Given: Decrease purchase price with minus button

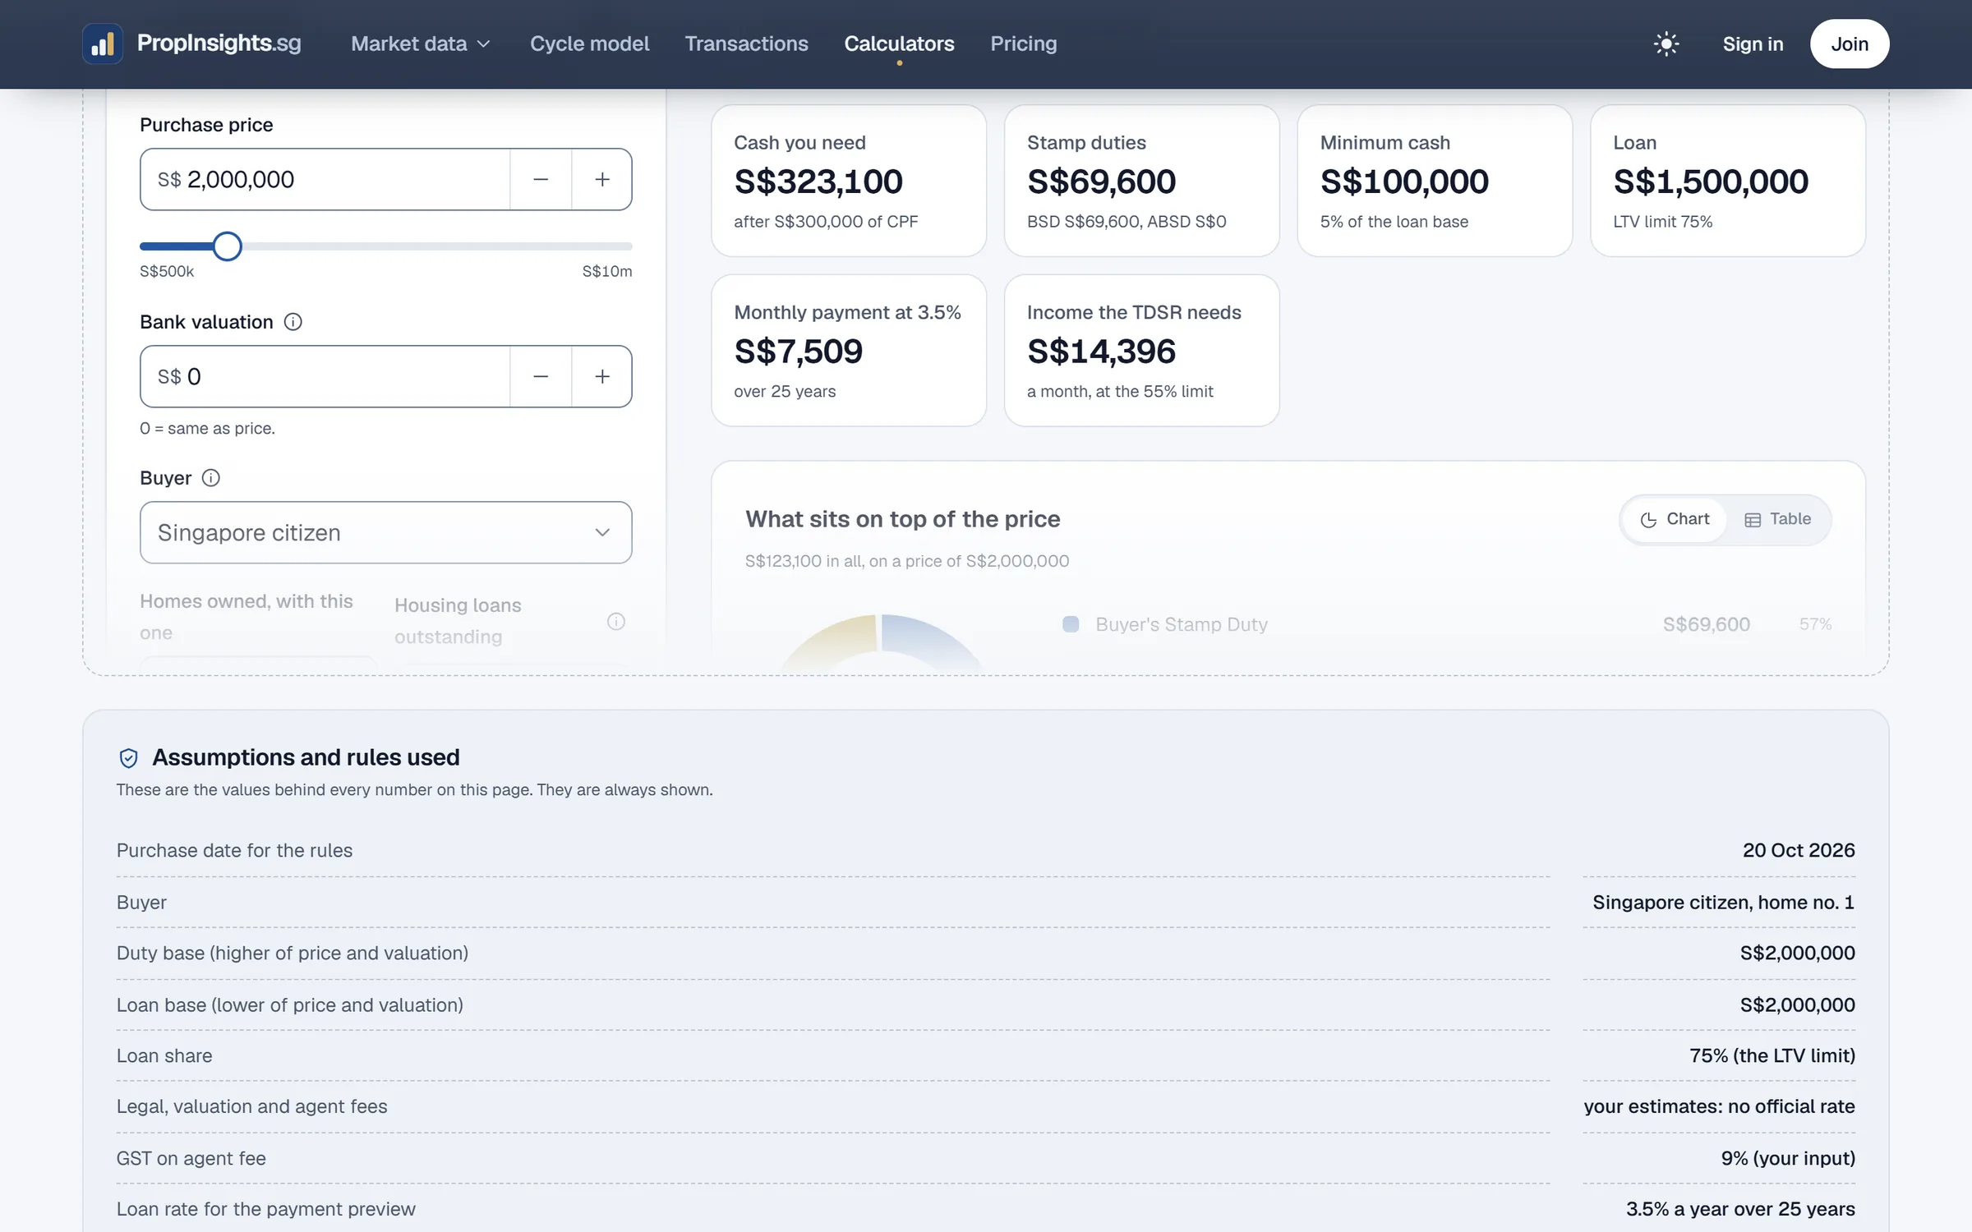Looking at the screenshot, I should (x=541, y=179).
